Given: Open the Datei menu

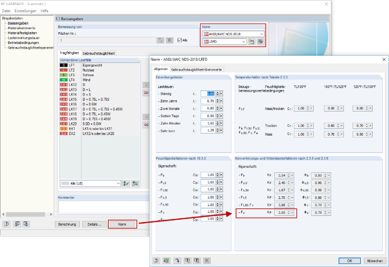Looking at the screenshot, I should click(6, 11).
